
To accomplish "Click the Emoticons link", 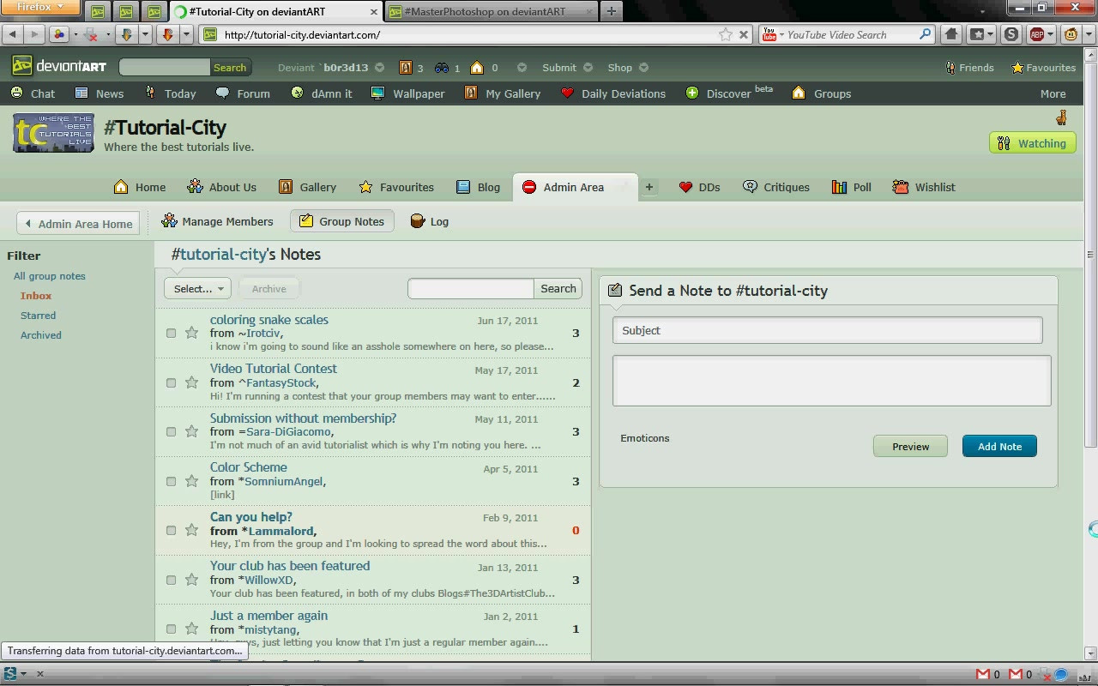I will coord(644,438).
